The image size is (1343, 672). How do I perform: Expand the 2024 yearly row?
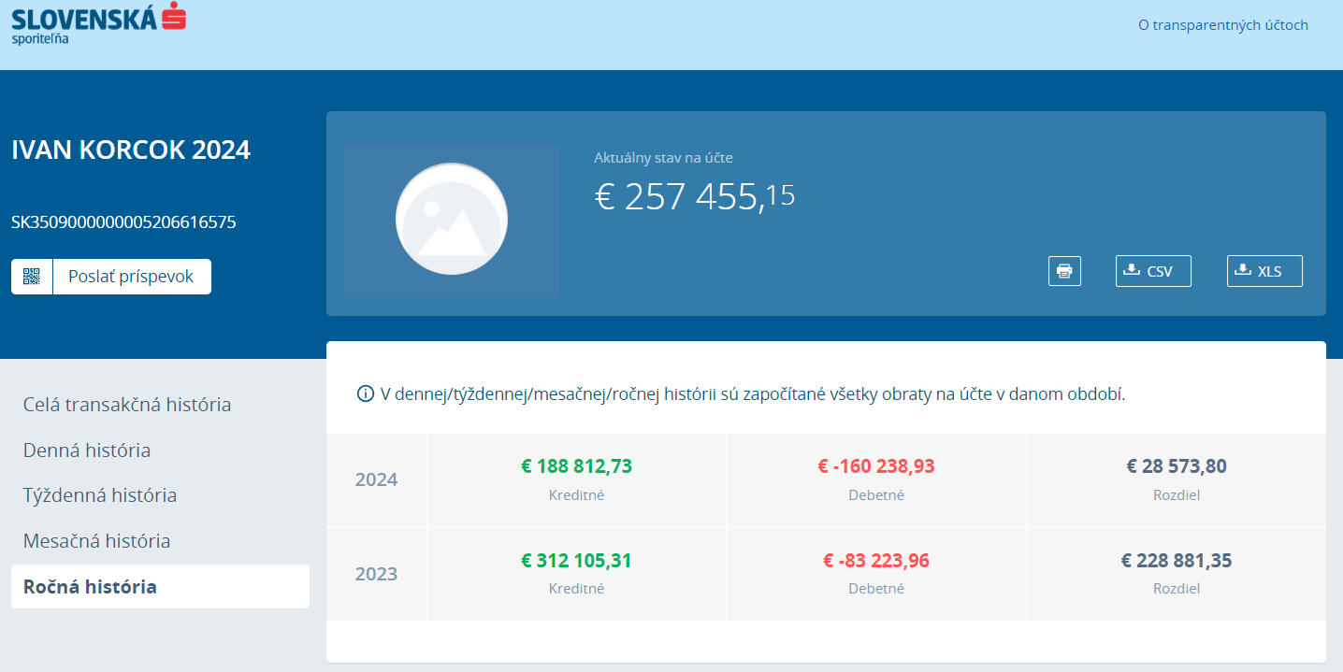pos(376,479)
